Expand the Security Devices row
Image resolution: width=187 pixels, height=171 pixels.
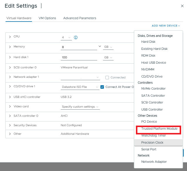pos(10,125)
